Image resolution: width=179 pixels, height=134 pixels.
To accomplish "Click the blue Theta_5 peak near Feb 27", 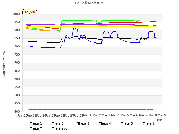I will pyautogui.click(x=75, y=28).
